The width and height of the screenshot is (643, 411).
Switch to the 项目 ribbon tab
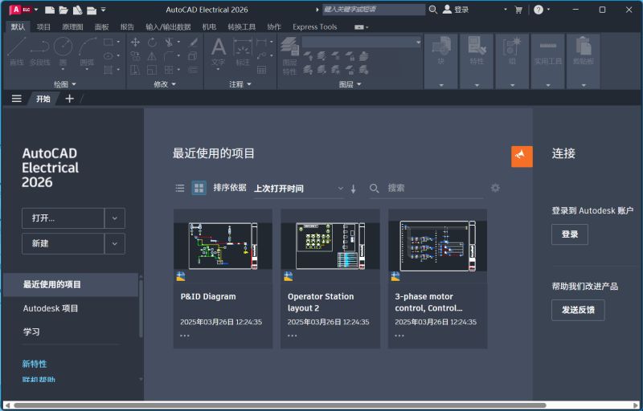pyautogui.click(x=43, y=27)
